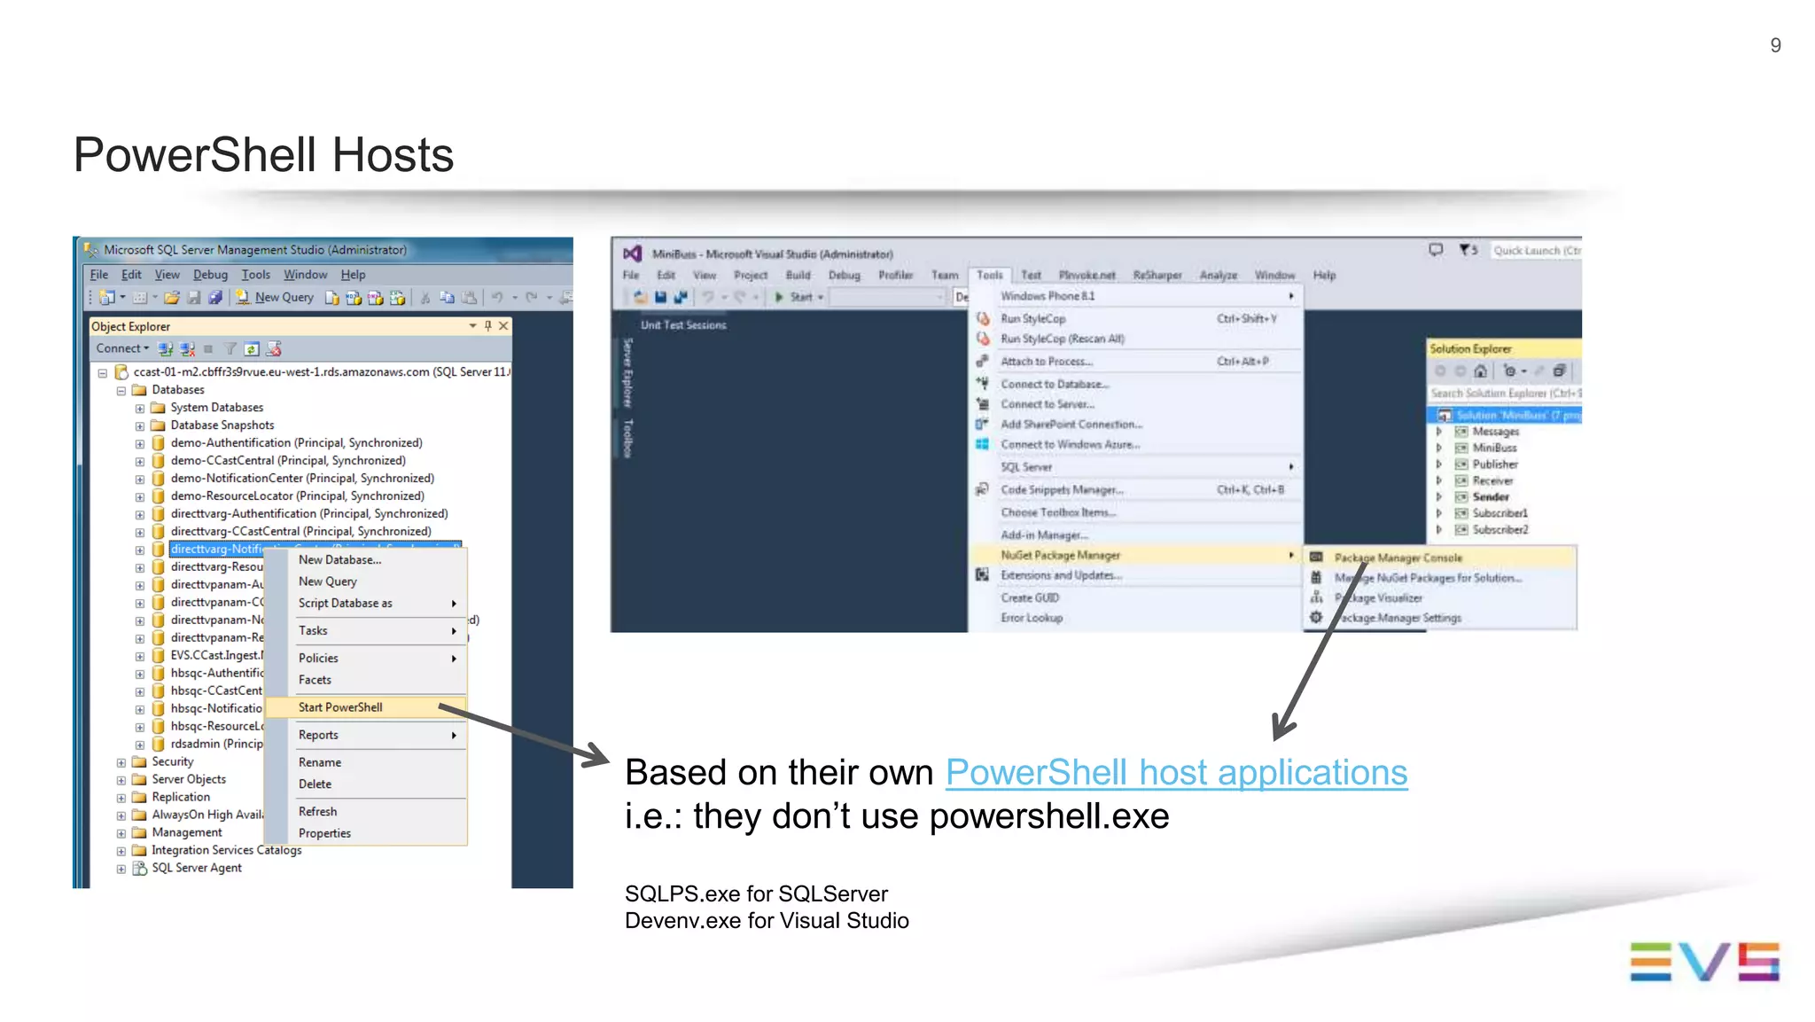
Task: Click the Filter funnel icon in Object Explorer
Action: tap(230, 349)
